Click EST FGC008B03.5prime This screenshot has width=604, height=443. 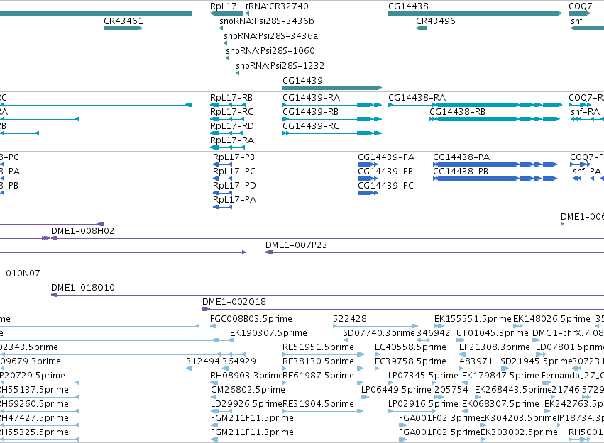(x=251, y=319)
